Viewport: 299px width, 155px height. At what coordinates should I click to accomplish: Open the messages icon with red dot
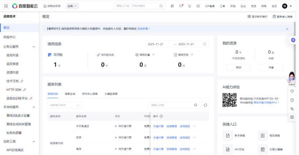pyautogui.click(x=181, y=6)
